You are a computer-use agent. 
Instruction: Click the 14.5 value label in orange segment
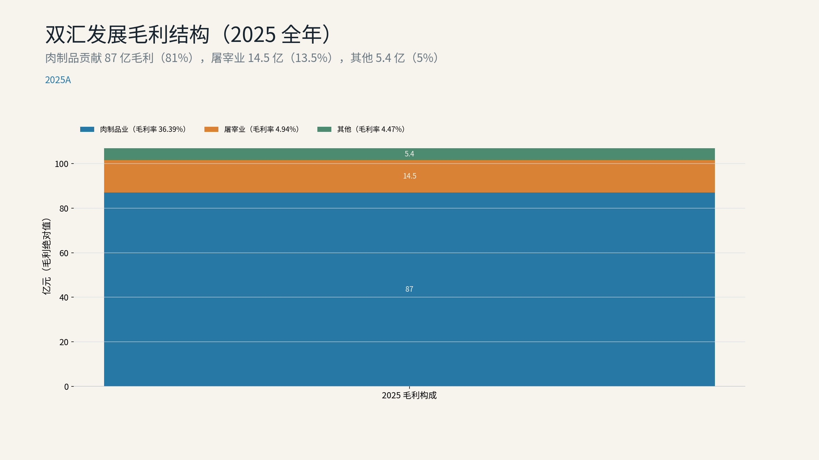point(409,176)
